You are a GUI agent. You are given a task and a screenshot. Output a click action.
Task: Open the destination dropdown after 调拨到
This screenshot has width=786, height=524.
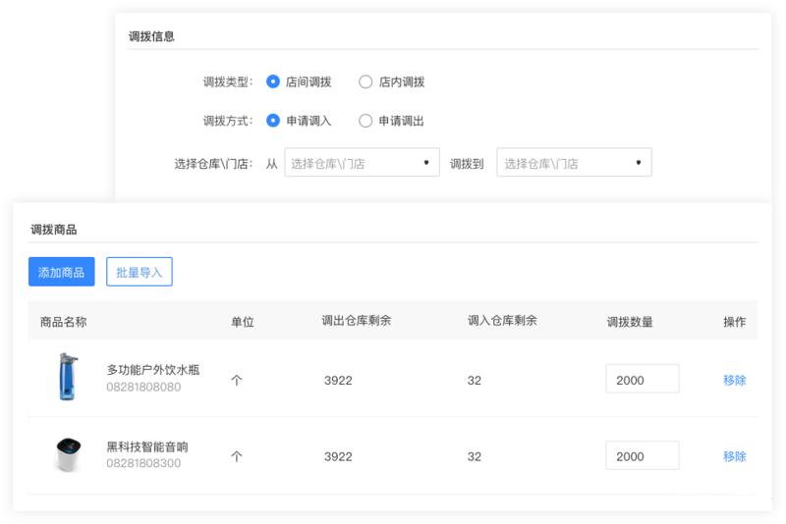point(574,162)
